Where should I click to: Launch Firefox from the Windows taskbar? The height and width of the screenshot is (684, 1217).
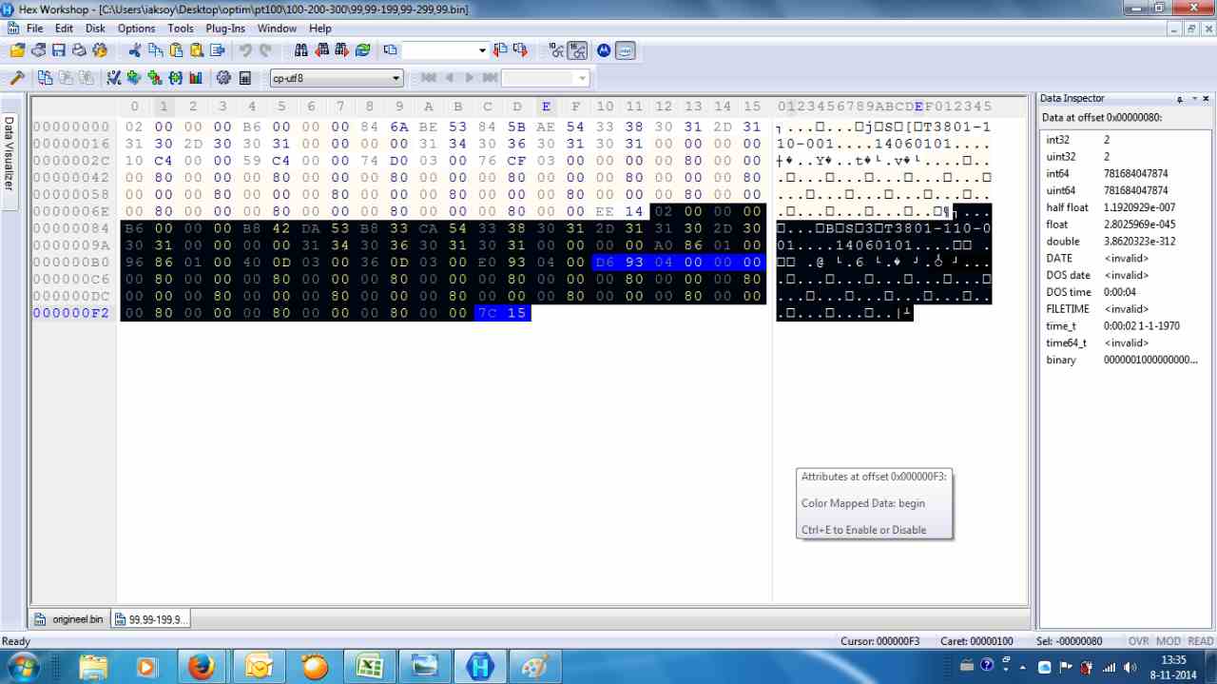pos(201,666)
